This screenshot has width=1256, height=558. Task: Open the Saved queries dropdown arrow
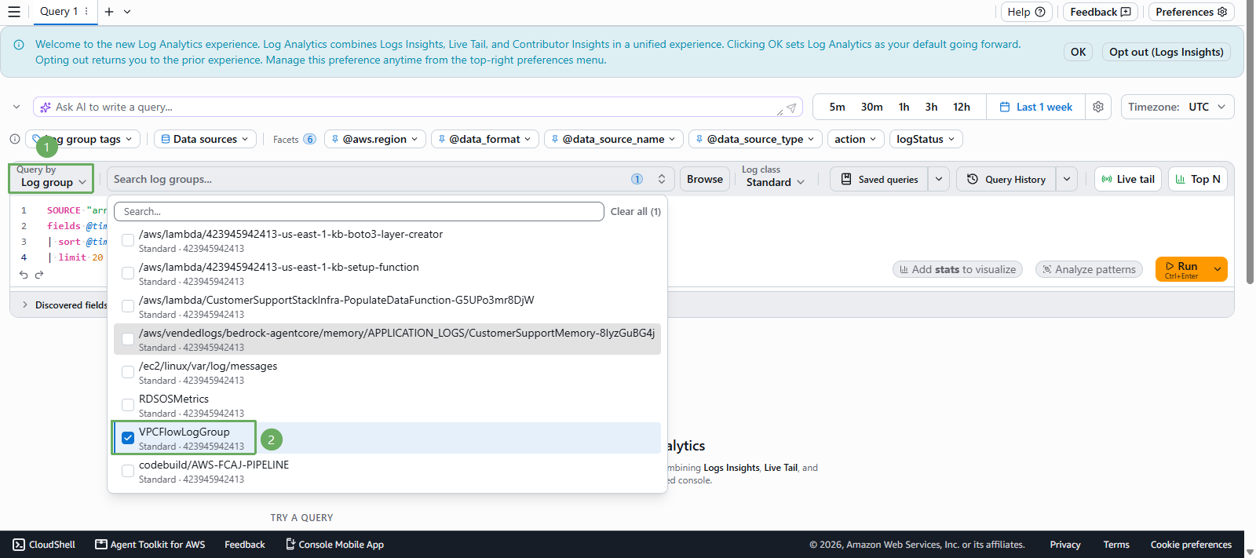[x=939, y=179]
